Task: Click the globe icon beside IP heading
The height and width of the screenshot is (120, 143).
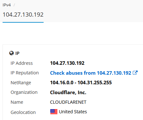Action: pyautogui.click(x=12, y=53)
